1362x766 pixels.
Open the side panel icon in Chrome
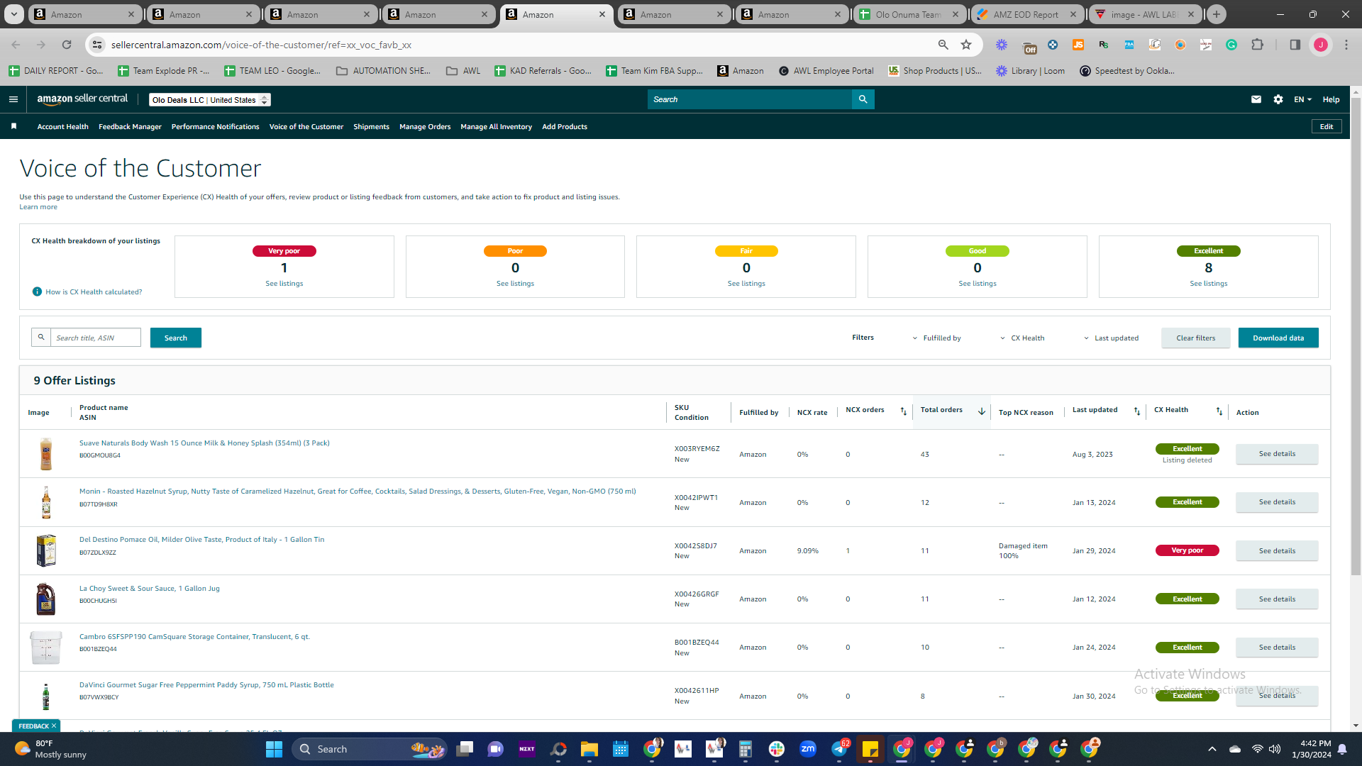1295,45
